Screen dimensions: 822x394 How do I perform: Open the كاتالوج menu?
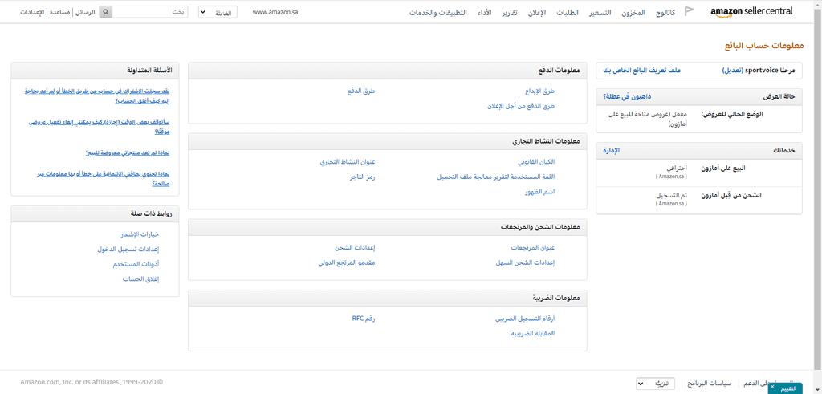[665, 12]
